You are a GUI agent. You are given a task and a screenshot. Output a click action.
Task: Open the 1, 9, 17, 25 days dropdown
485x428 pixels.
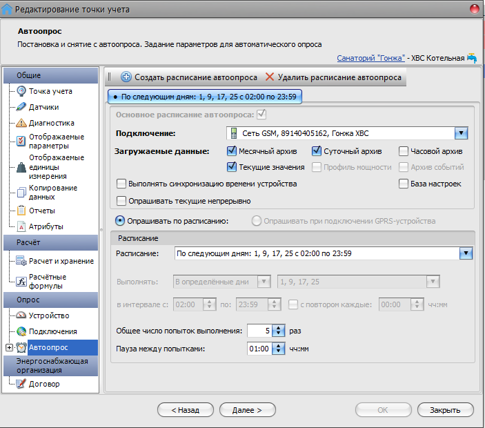point(433,282)
